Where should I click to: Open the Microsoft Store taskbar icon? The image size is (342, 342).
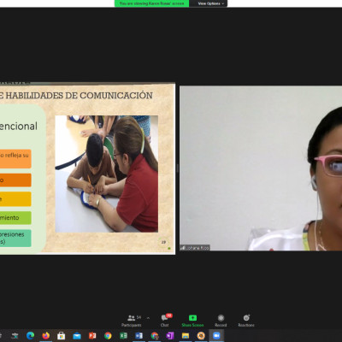tap(61, 336)
